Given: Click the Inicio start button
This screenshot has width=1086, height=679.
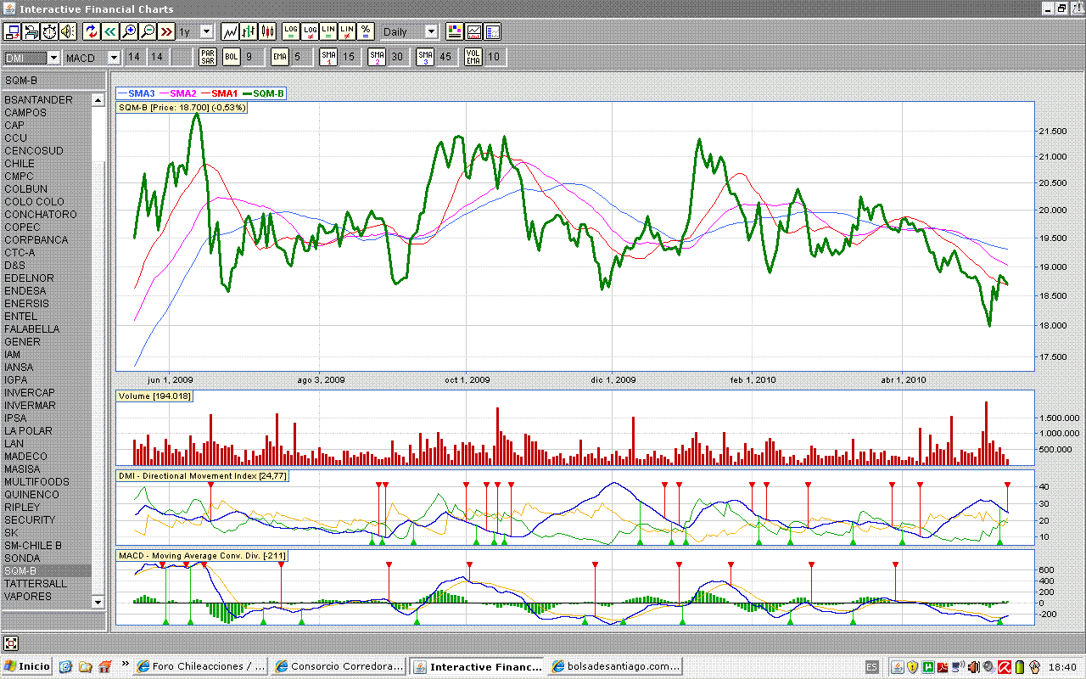Looking at the screenshot, I should [27, 666].
